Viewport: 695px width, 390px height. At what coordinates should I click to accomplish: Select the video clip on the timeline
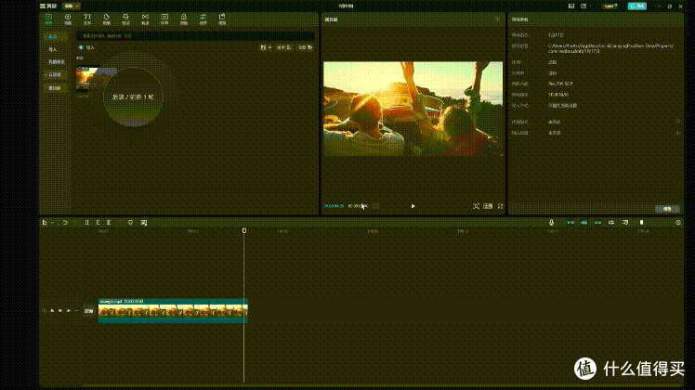pyautogui.click(x=173, y=310)
